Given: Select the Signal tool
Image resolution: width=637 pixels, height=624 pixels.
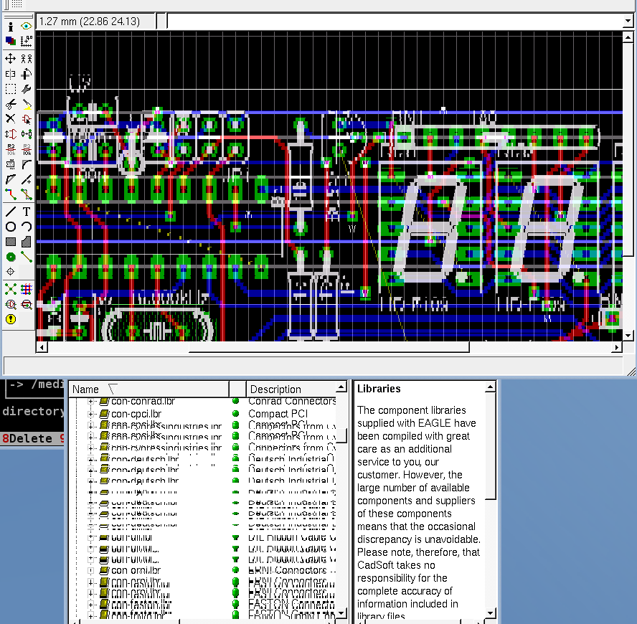Looking at the screenshot, I should [27, 257].
